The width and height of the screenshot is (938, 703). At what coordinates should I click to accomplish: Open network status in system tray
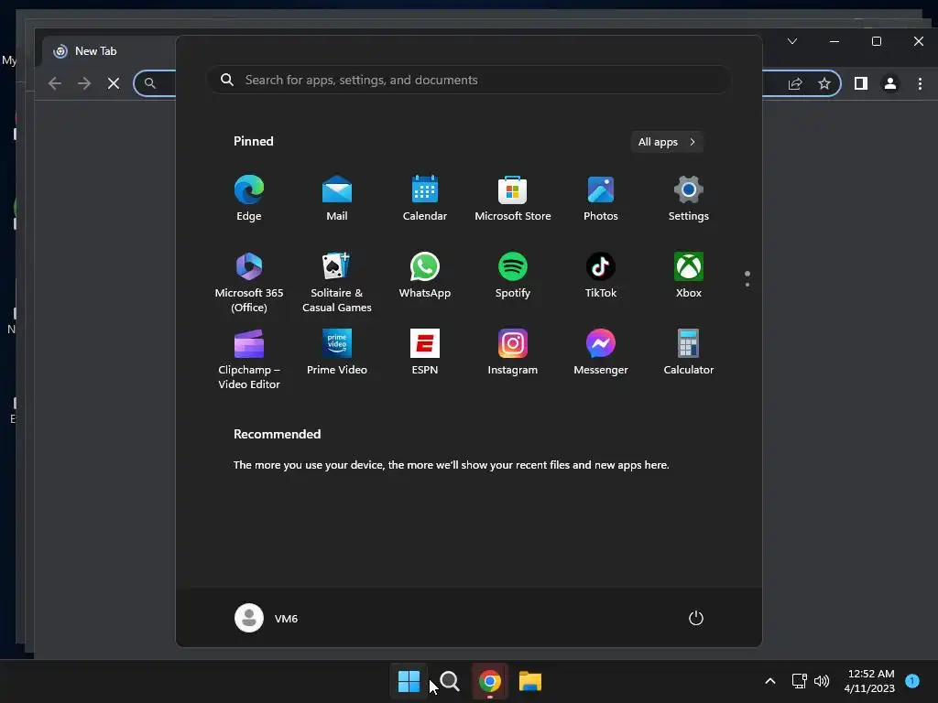799,681
